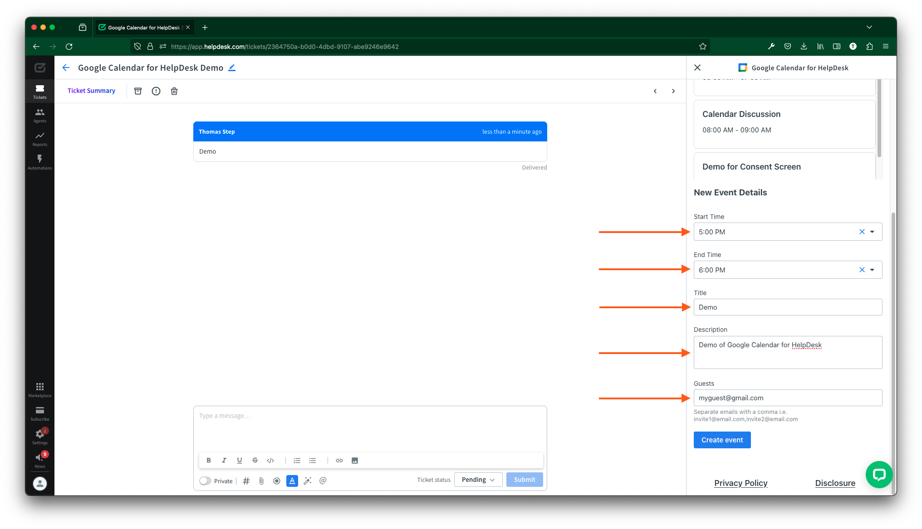Select the Google Calendar for HelpDesk browser tab
This screenshot has height=529, width=922.
point(144,28)
